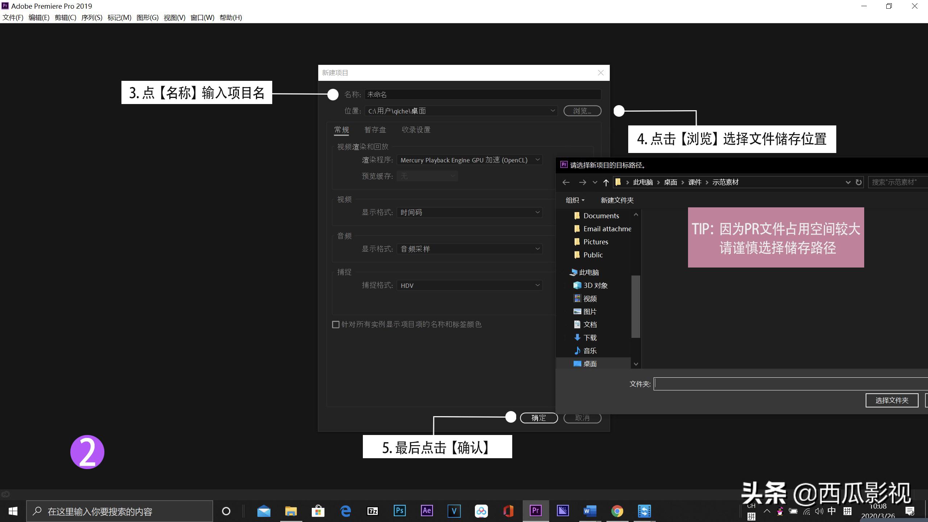Screen dimensions: 928x522
Task: Switch to the 暂存盘 tab
Action: coord(375,129)
